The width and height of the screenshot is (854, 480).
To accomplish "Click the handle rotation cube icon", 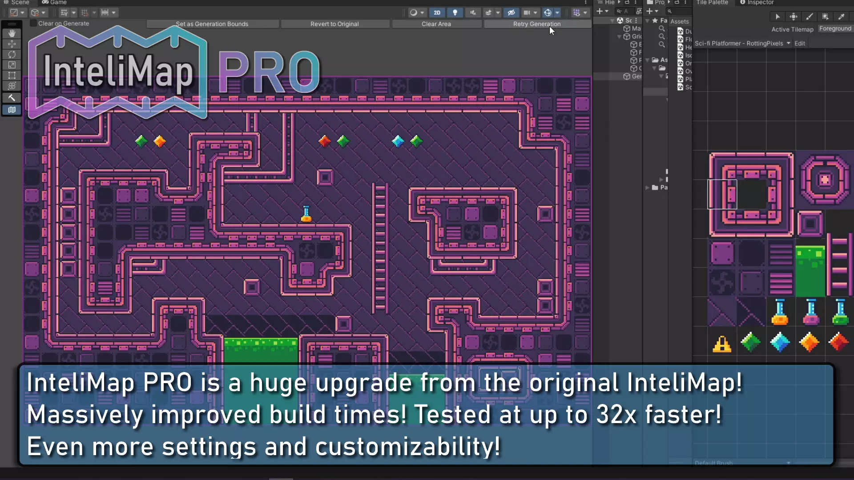I will (35, 13).
